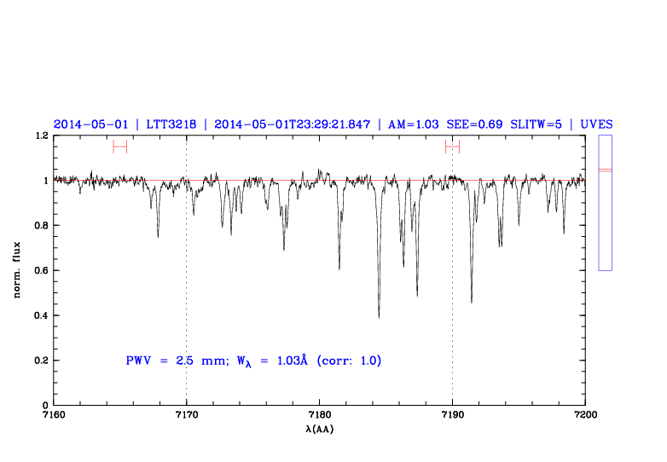Screen dimensions: 667x462
Task: Click the LTT3218 target name in title
Action: tap(171, 124)
